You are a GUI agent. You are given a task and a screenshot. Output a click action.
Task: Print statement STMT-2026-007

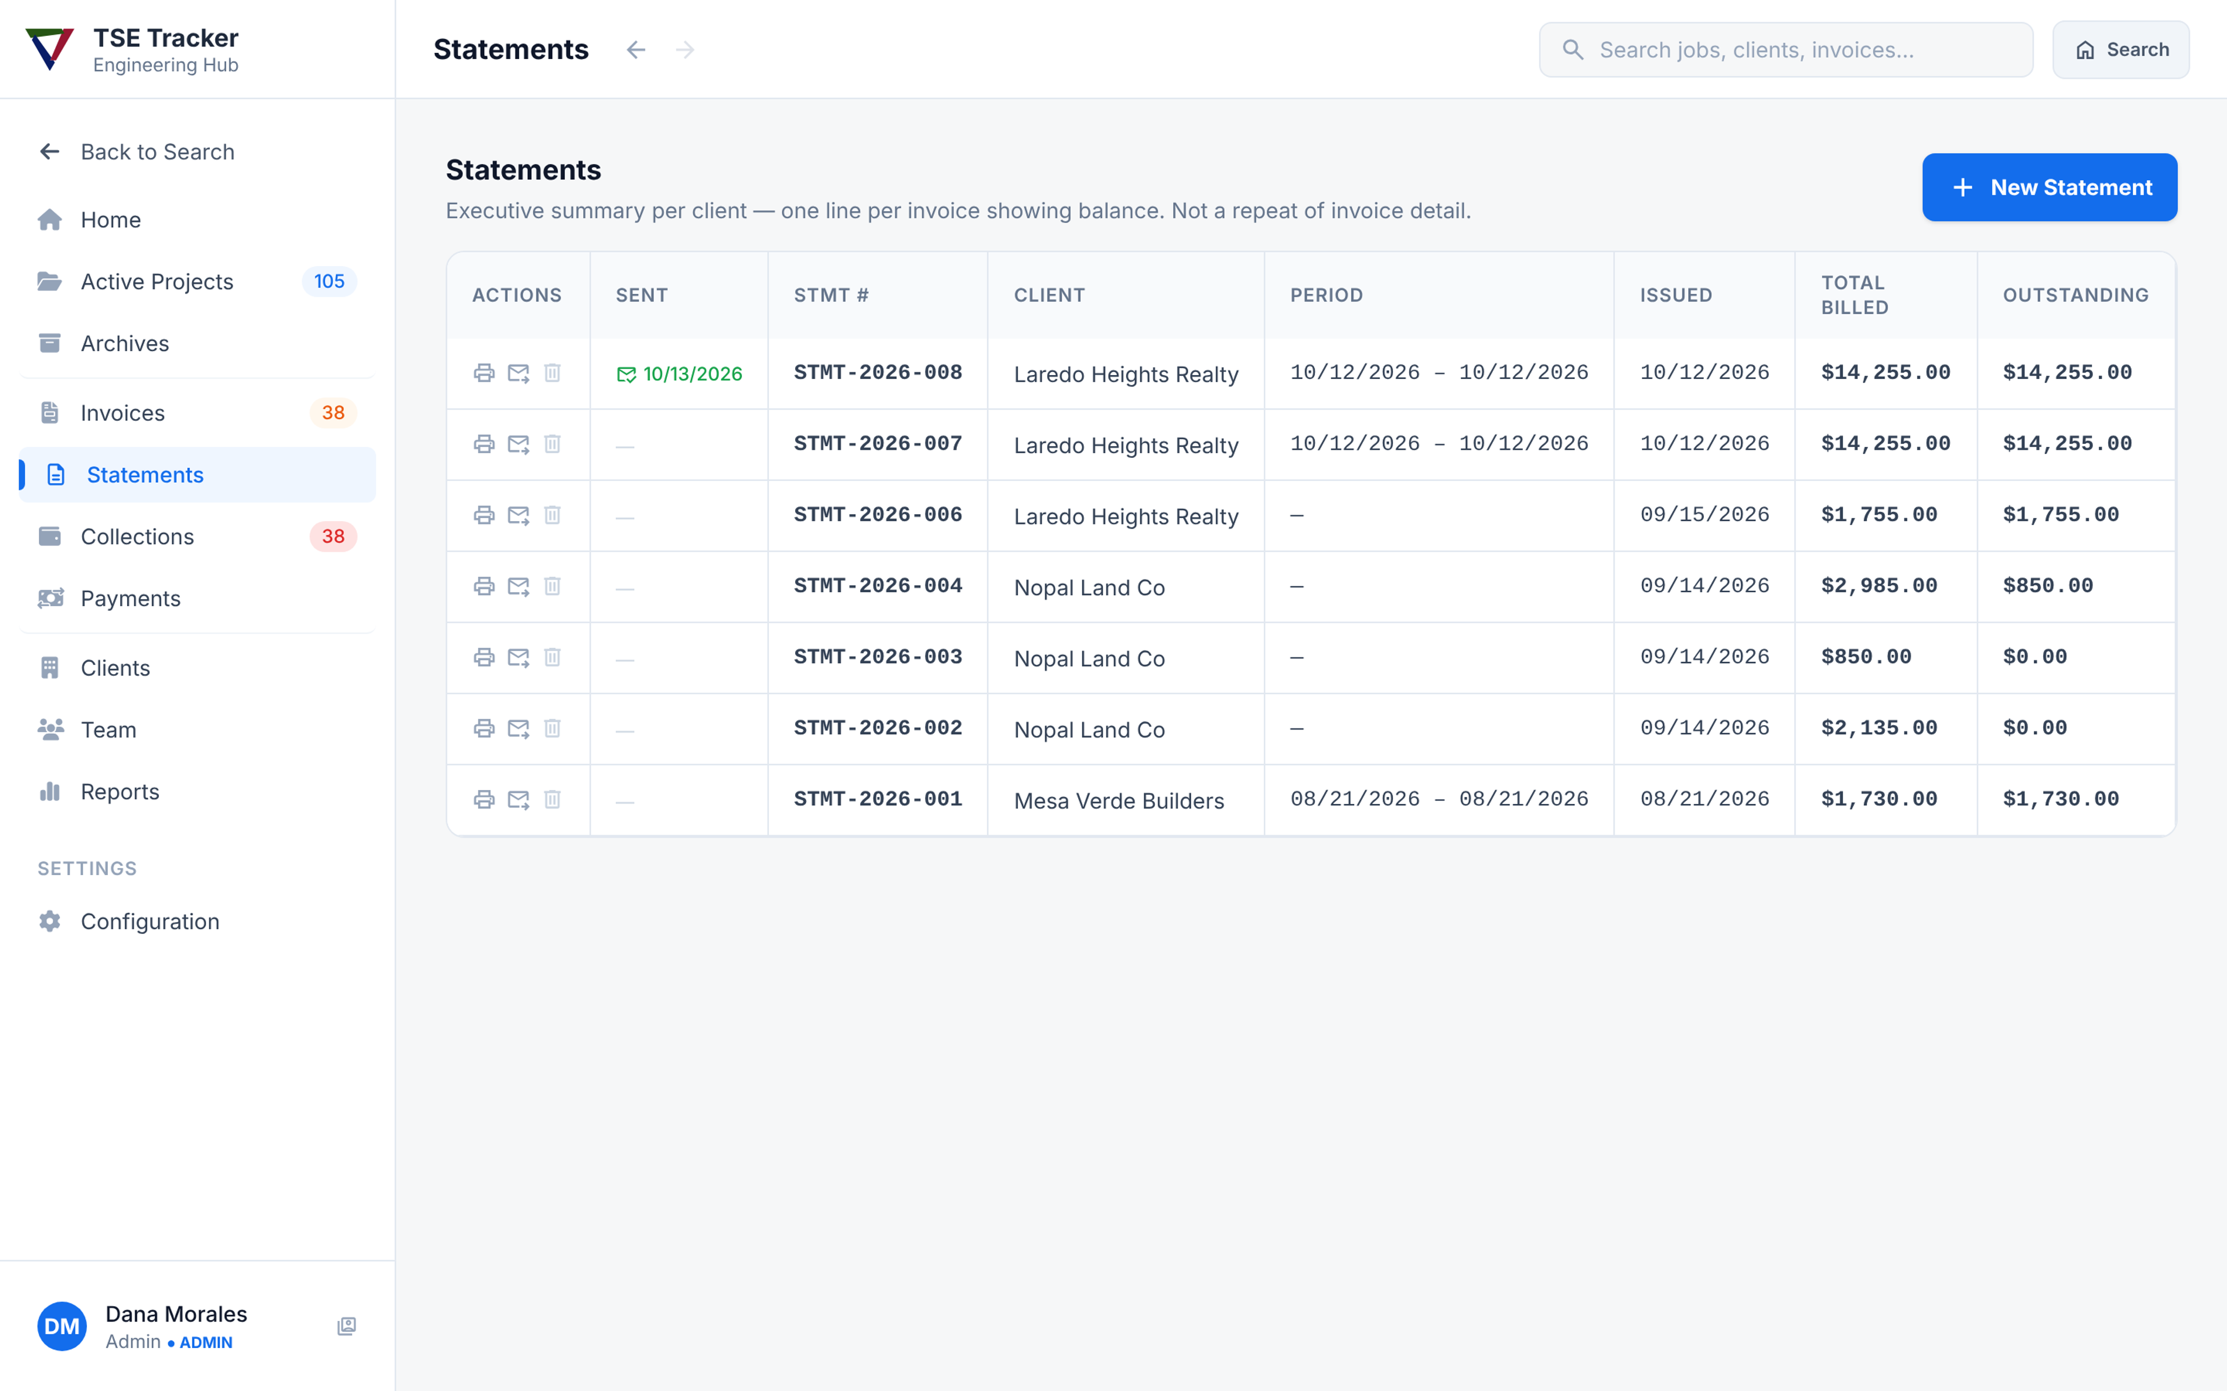(484, 445)
